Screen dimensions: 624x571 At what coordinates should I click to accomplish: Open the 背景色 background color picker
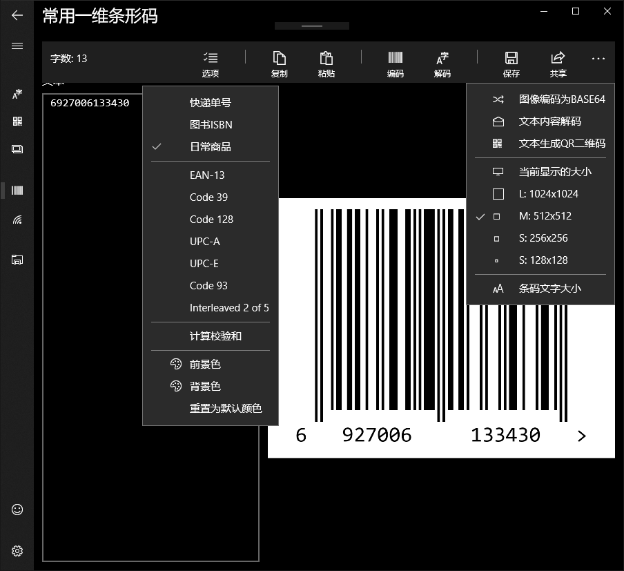[211, 386]
